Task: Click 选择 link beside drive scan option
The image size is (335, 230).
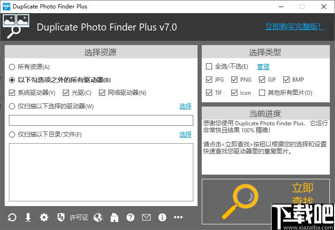Action: pos(185,106)
